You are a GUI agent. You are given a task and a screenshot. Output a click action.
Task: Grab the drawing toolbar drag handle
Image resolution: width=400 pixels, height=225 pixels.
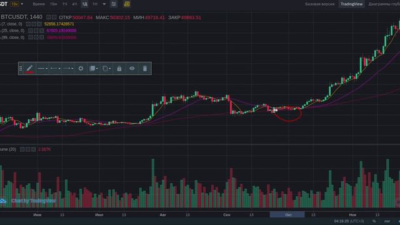(x=21, y=68)
